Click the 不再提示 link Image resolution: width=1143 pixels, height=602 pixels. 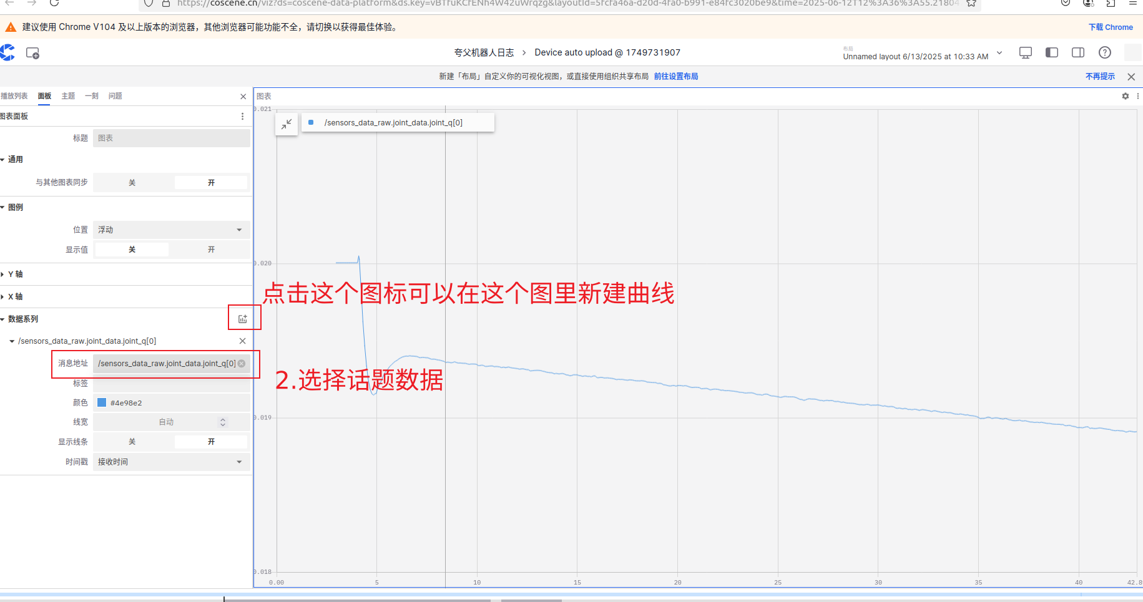click(1099, 76)
